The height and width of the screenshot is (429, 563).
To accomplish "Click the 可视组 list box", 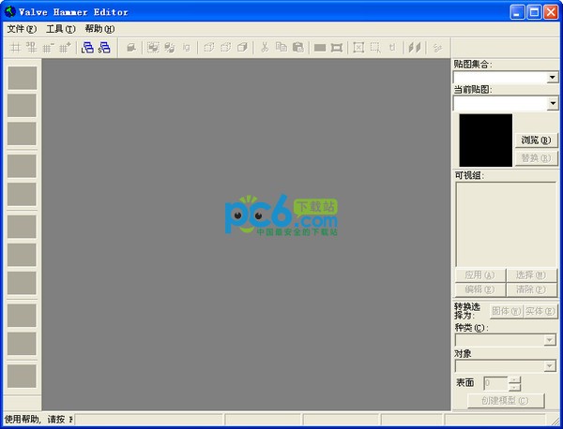I will [506, 225].
